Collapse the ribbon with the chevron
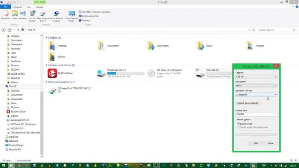Image resolution: width=299 pixels, height=168 pixels. tap(293, 7)
